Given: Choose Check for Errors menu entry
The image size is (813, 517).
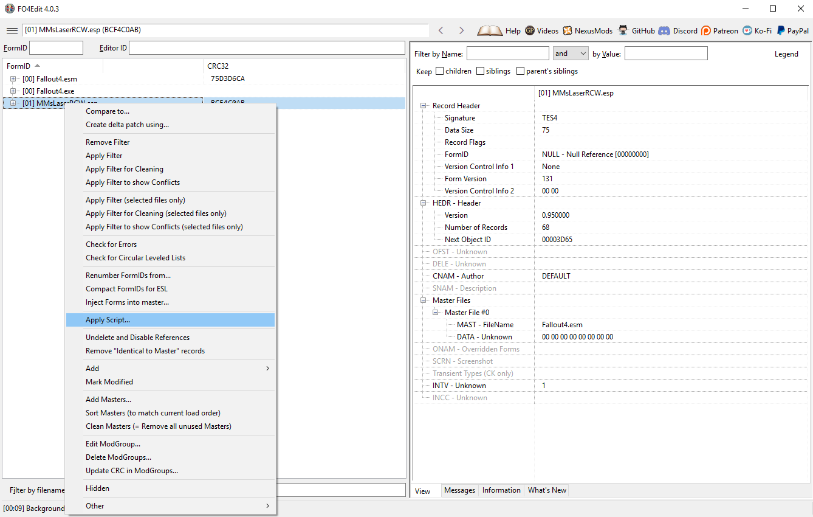Looking at the screenshot, I should tap(111, 245).
